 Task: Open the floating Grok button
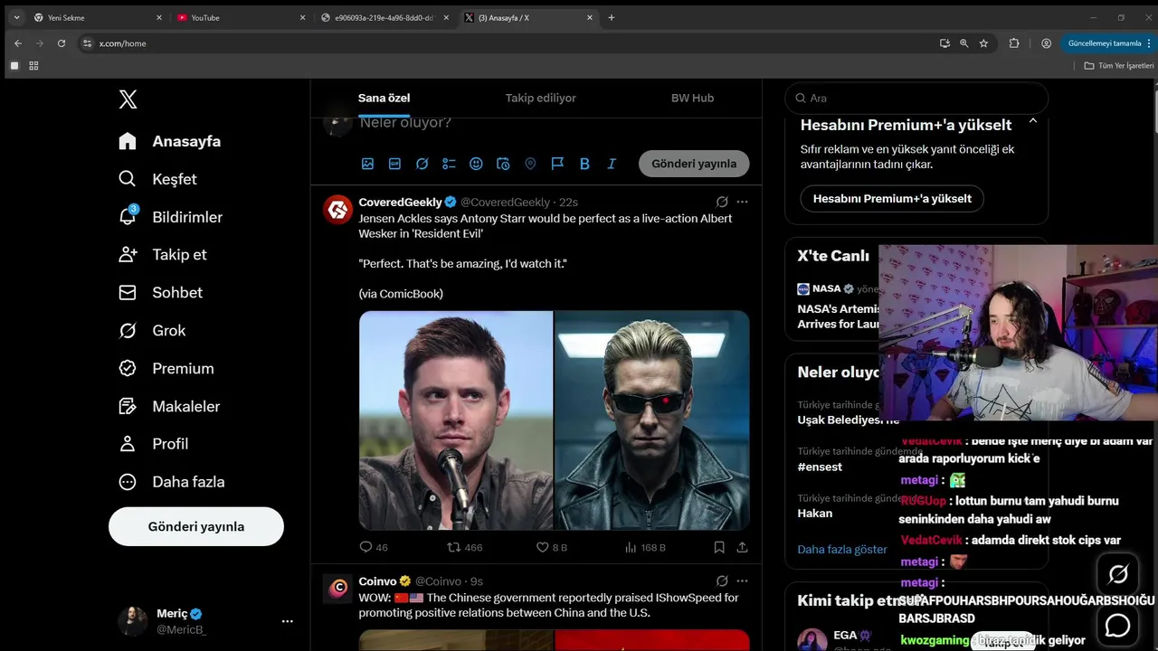[1118, 574]
